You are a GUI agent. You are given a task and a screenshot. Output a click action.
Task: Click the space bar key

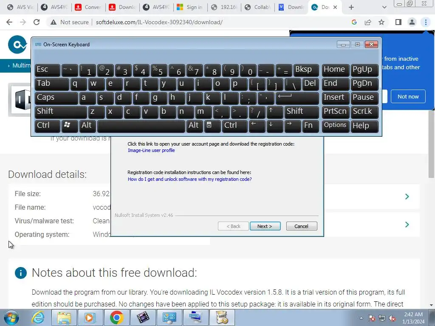point(141,126)
